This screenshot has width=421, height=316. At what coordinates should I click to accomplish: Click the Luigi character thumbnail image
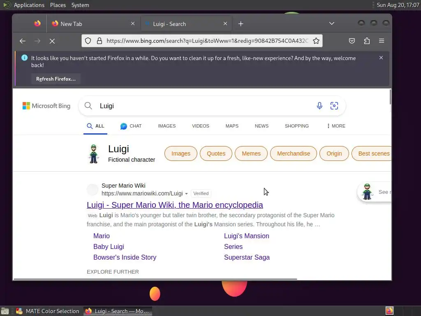94,154
